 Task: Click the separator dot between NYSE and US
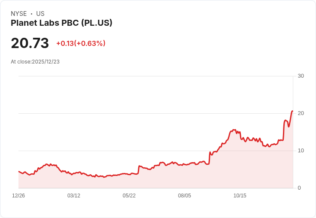[31, 14]
